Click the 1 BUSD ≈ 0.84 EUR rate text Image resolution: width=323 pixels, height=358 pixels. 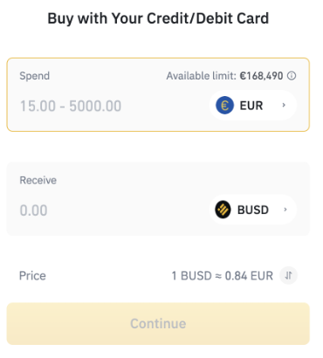[x=223, y=276]
